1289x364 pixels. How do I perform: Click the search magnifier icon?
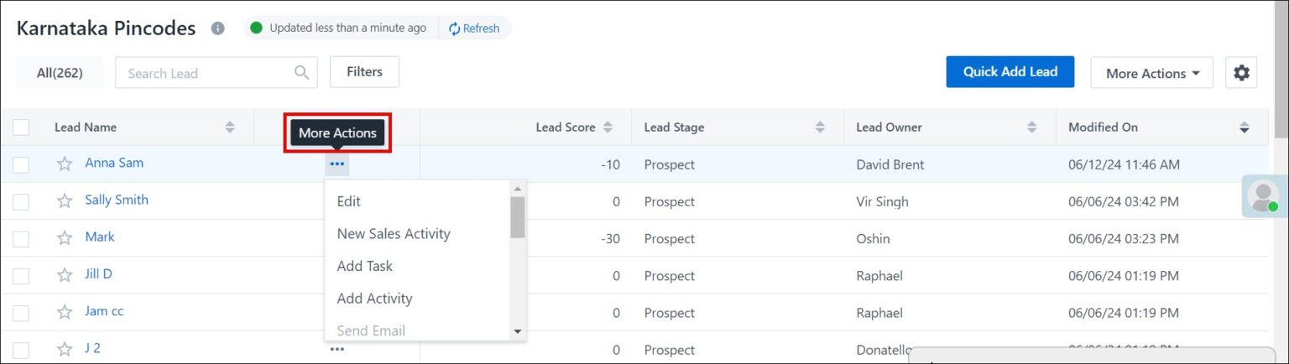point(301,73)
